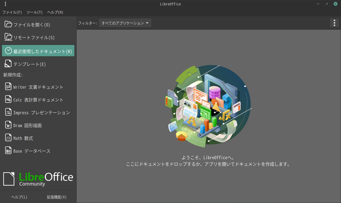This screenshot has width=341, height=203.
Task: Click the Impress presentation icon
Action: coord(8,112)
